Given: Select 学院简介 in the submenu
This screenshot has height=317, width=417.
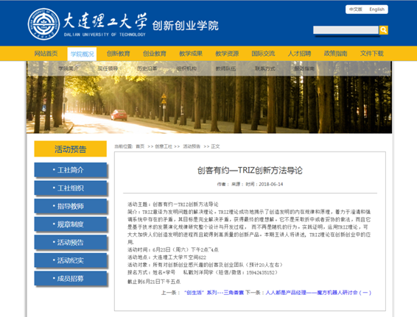Looking at the screenshot, I should [69, 68].
